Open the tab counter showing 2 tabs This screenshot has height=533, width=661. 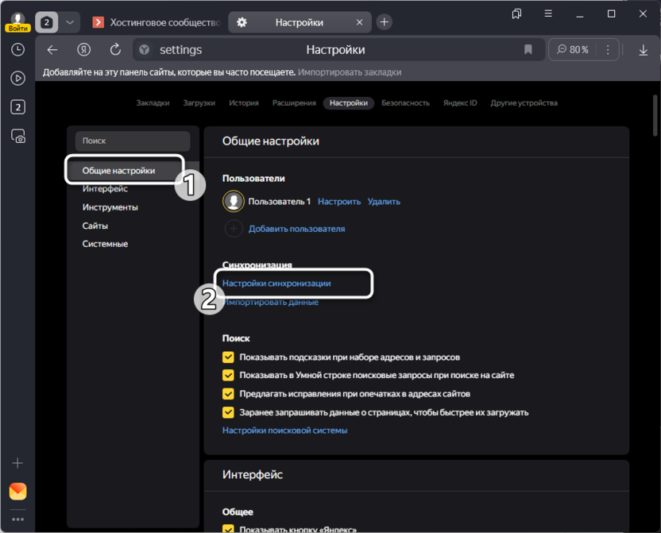[x=46, y=22]
